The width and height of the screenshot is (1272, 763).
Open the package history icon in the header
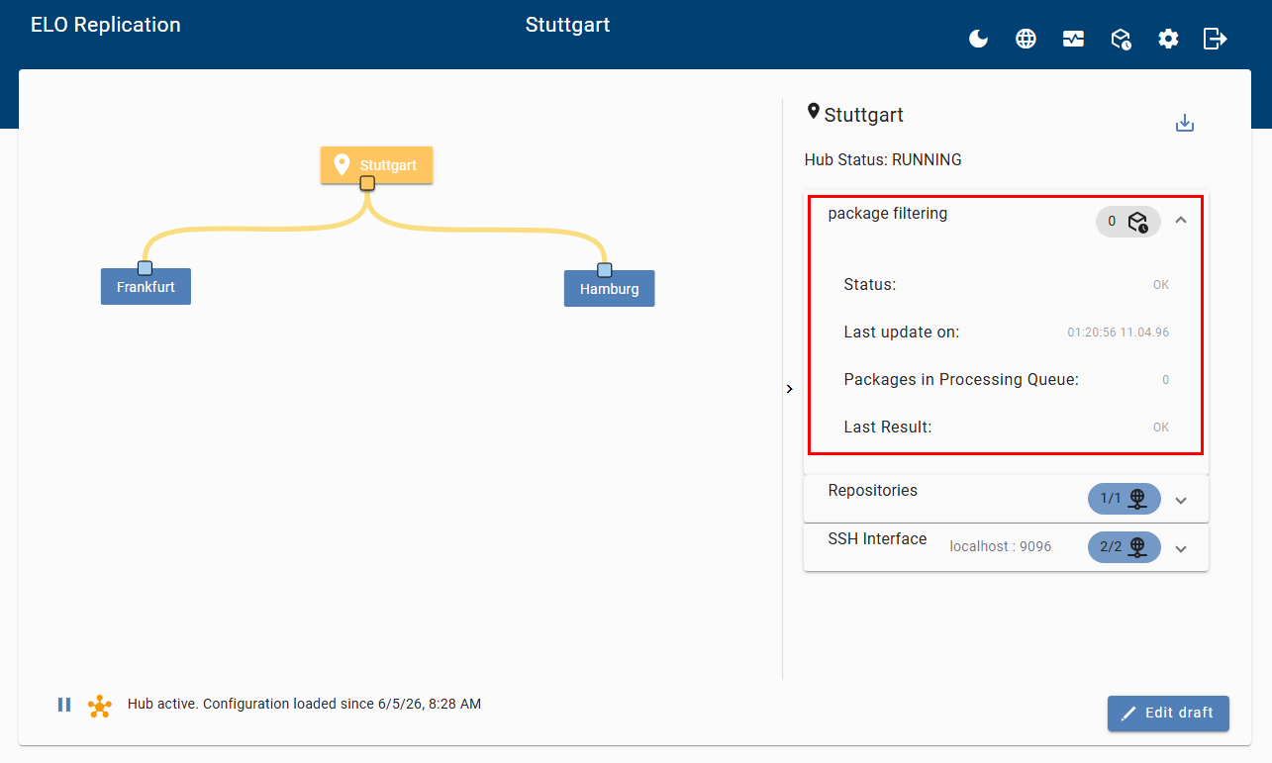1121,39
